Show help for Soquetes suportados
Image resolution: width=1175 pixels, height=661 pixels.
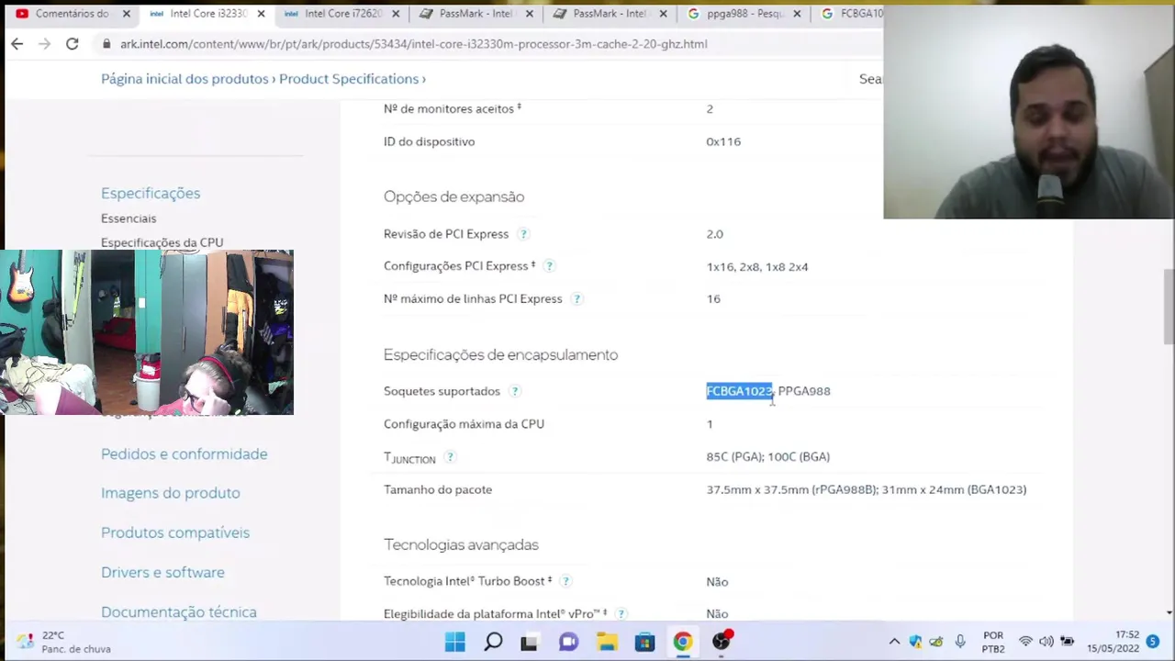(515, 391)
